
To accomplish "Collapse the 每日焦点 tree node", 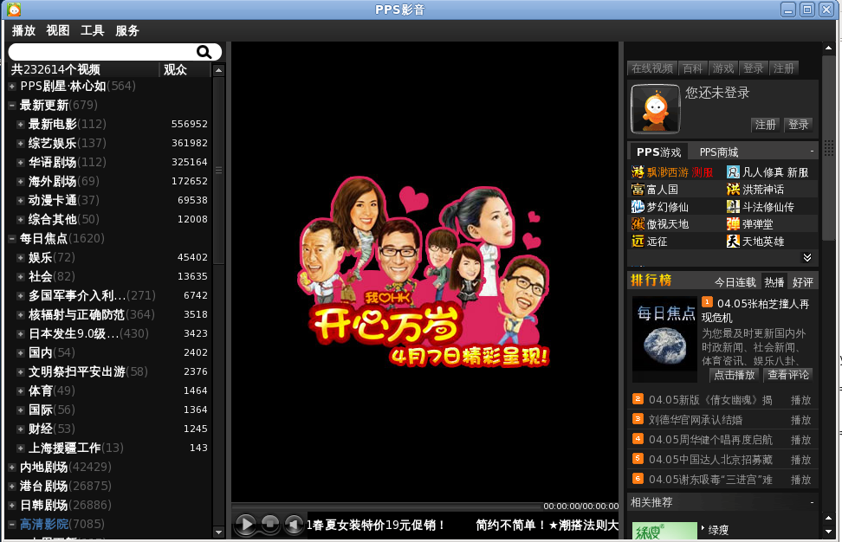I will pyautogui.click(x=11, y=238).
